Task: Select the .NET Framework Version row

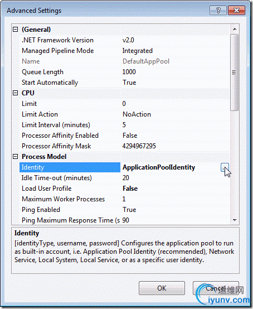Action: point(125,40)
